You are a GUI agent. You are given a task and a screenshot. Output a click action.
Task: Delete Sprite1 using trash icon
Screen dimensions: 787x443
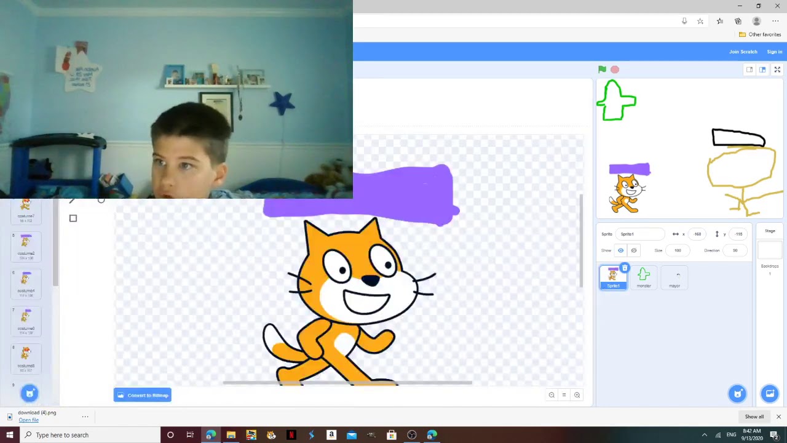625,268
